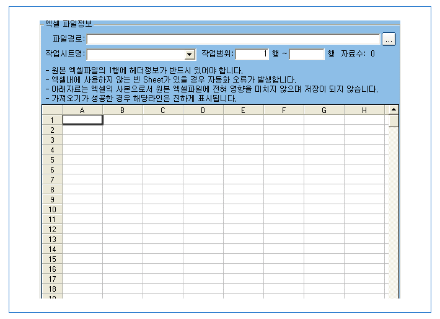Image resolution: width=440 pixels, height=319 pixels.
Task: Select row header 8
Action: [x=52, y=189]
